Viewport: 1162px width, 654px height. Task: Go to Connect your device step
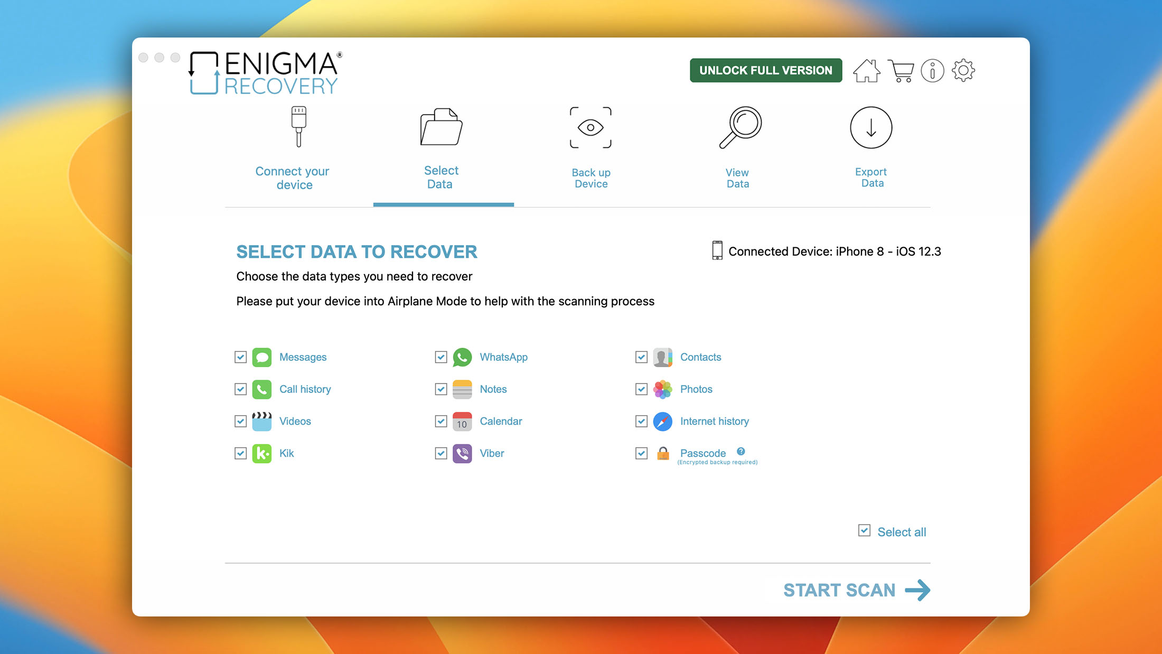tap(293, 178)
